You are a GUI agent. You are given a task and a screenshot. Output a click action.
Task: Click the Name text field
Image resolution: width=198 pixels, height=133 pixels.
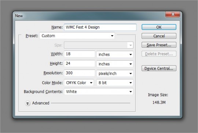[100, 27]
